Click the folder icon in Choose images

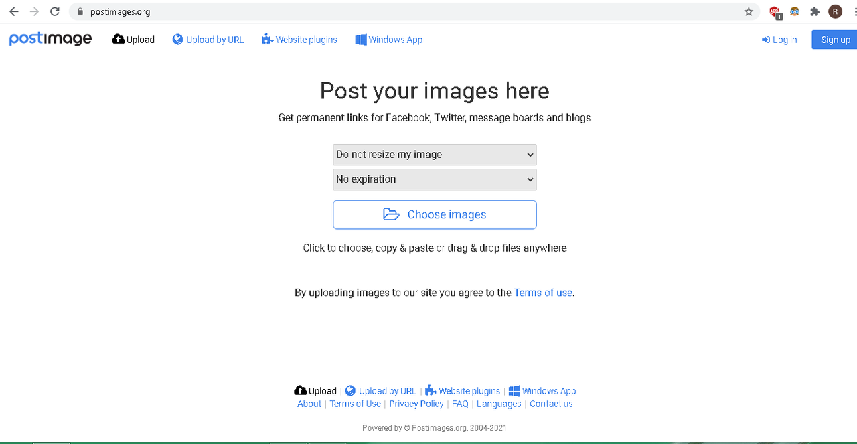[x=391, y=214]
